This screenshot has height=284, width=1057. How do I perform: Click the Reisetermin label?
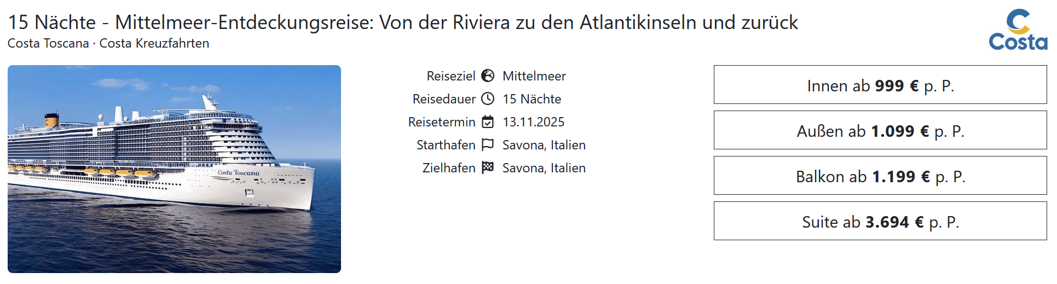442,122
